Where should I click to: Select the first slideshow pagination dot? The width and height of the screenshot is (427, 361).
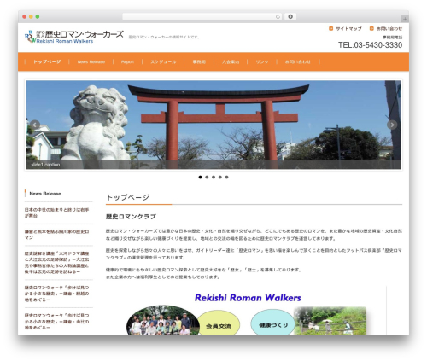(200, 177)
